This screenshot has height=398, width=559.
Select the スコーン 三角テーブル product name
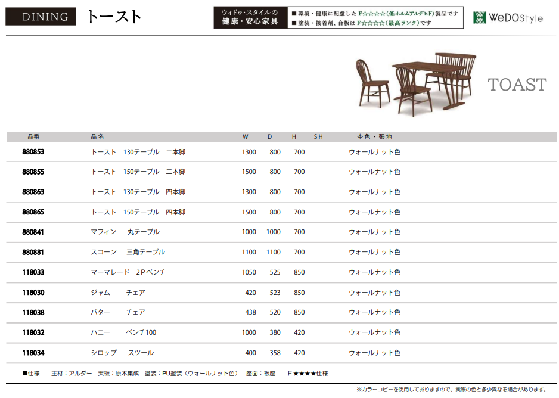[128, 252]
